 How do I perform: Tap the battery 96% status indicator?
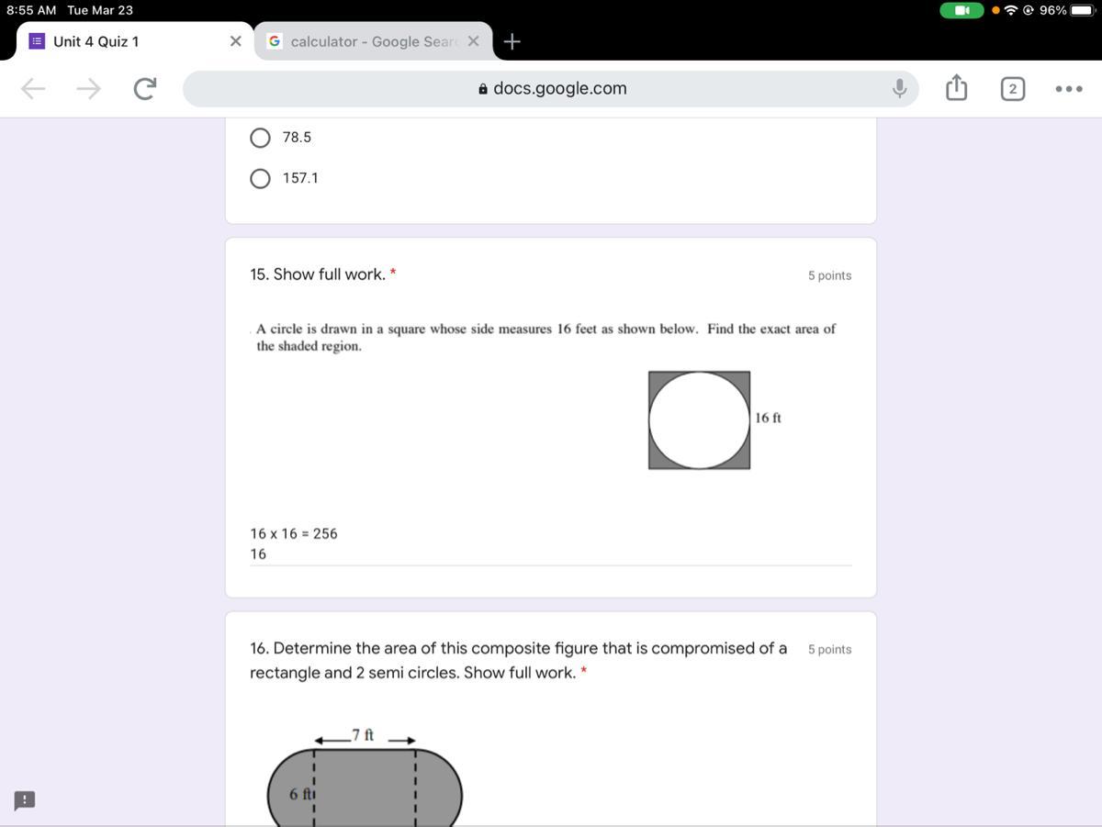pos(1065,10)
